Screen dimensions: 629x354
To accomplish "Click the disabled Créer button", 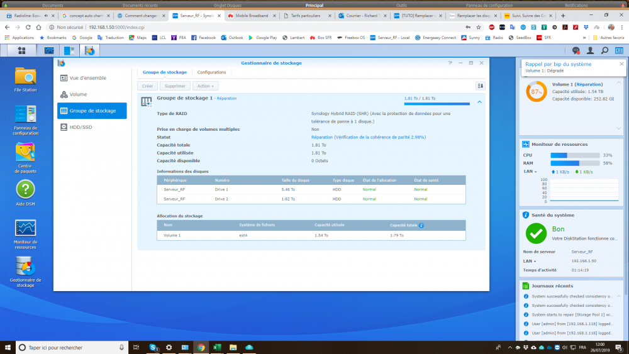I will point(147,86).
